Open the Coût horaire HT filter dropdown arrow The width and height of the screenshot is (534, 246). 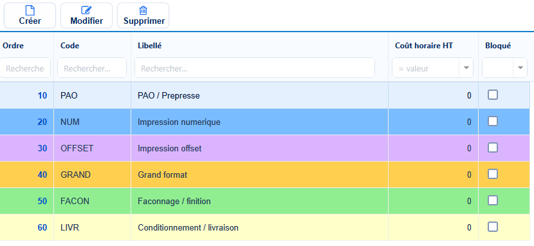tap(466, 68)
